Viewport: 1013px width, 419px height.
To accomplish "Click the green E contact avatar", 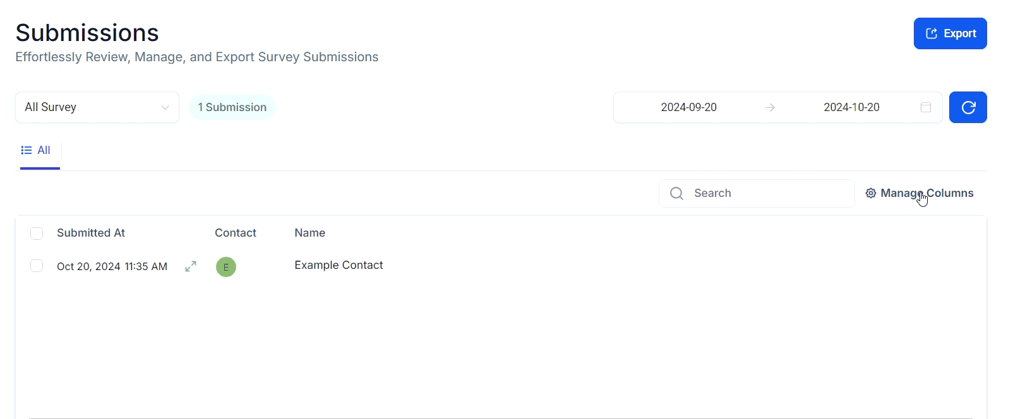I will (x=226, y=267).
